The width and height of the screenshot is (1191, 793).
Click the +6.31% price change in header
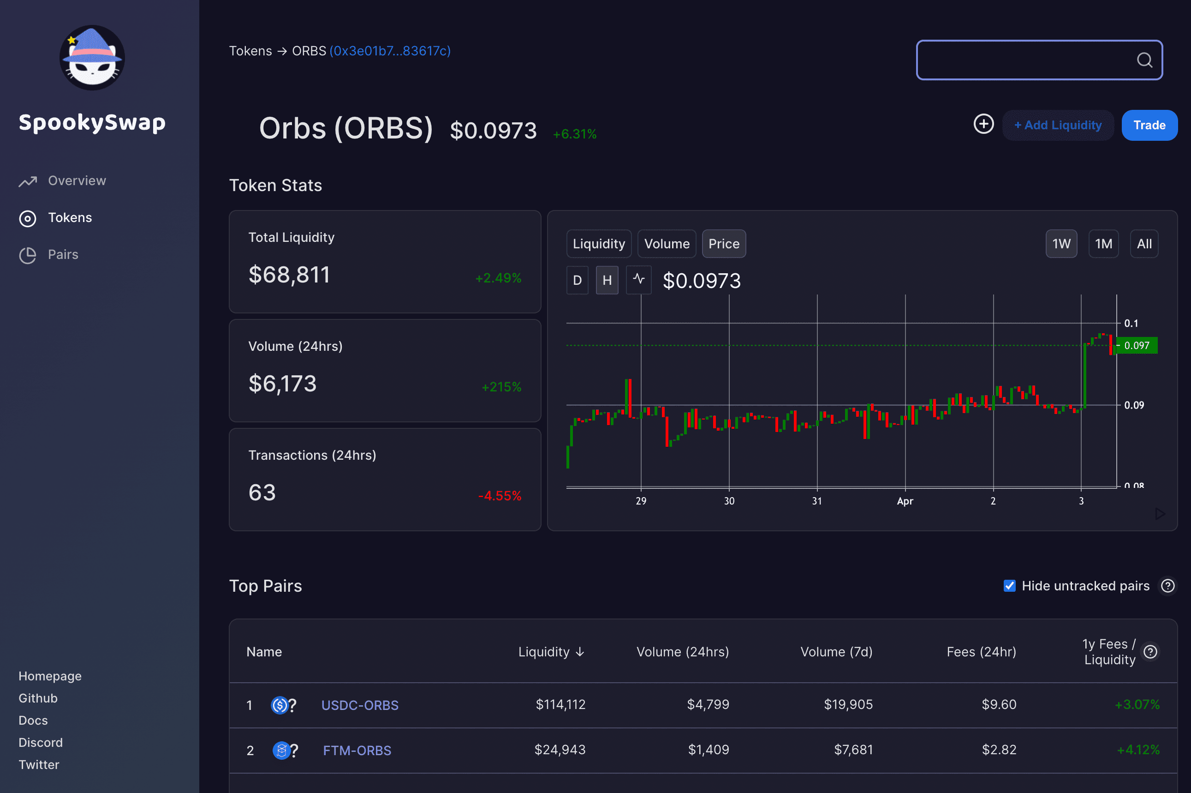pos(575,134)
